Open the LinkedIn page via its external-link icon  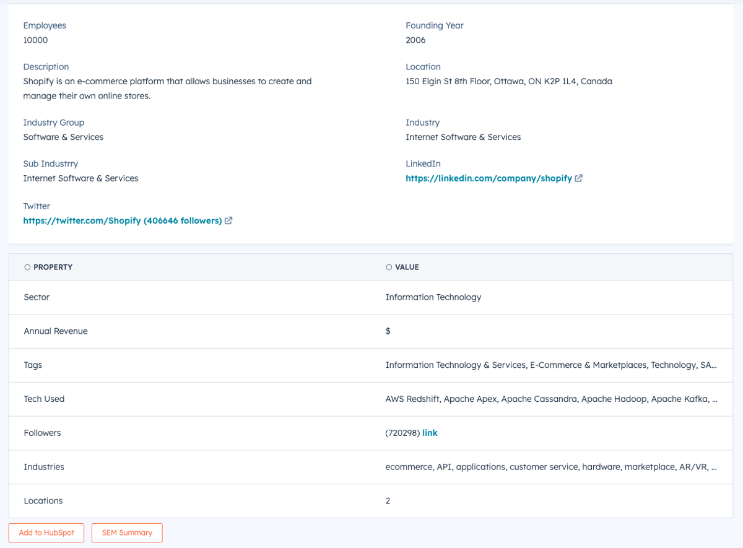[x=578, y=178]
